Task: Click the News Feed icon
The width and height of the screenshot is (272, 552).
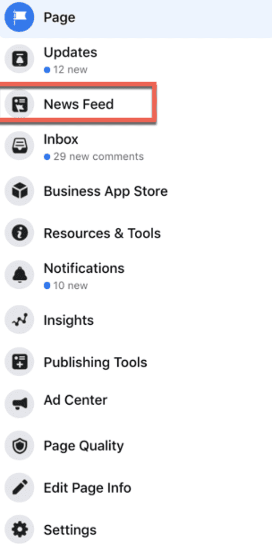Action: 19,105
